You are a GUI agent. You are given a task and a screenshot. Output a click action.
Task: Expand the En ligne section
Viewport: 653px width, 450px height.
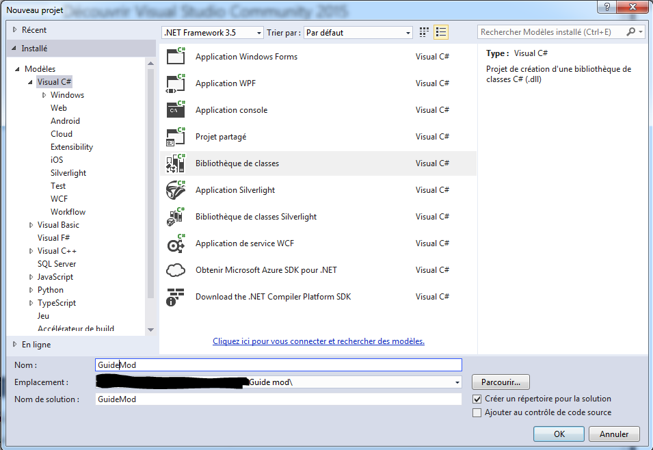pyautogui.click(x=16, y=345)
